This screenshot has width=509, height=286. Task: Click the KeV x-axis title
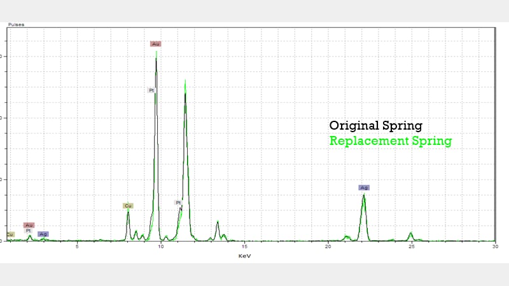pos(245,255)
